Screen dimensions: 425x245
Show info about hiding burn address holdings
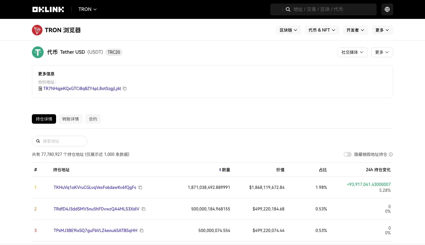(391, 154)
